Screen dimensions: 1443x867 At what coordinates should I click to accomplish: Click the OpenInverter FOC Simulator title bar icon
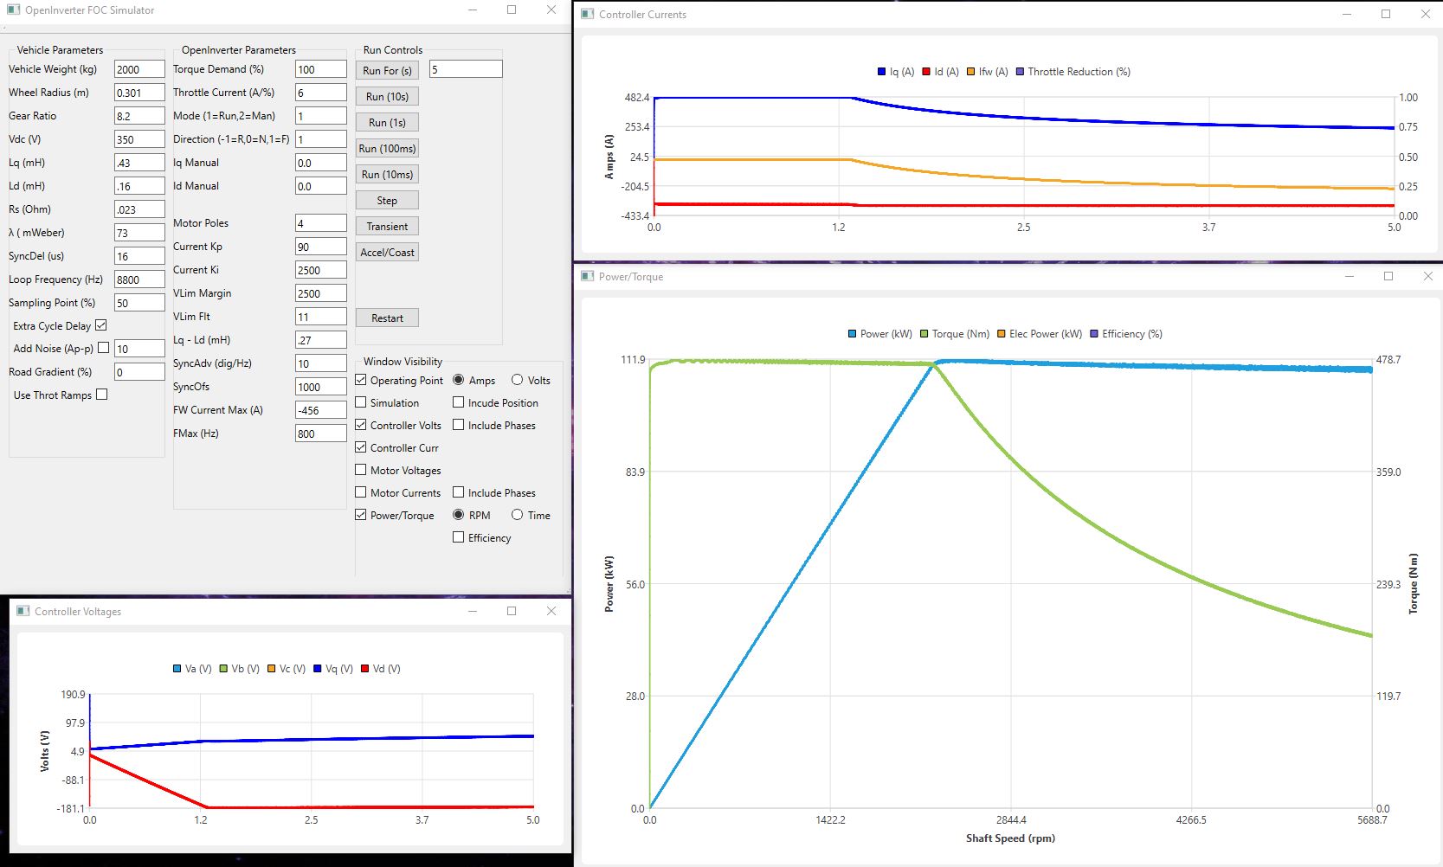(13, 10)
